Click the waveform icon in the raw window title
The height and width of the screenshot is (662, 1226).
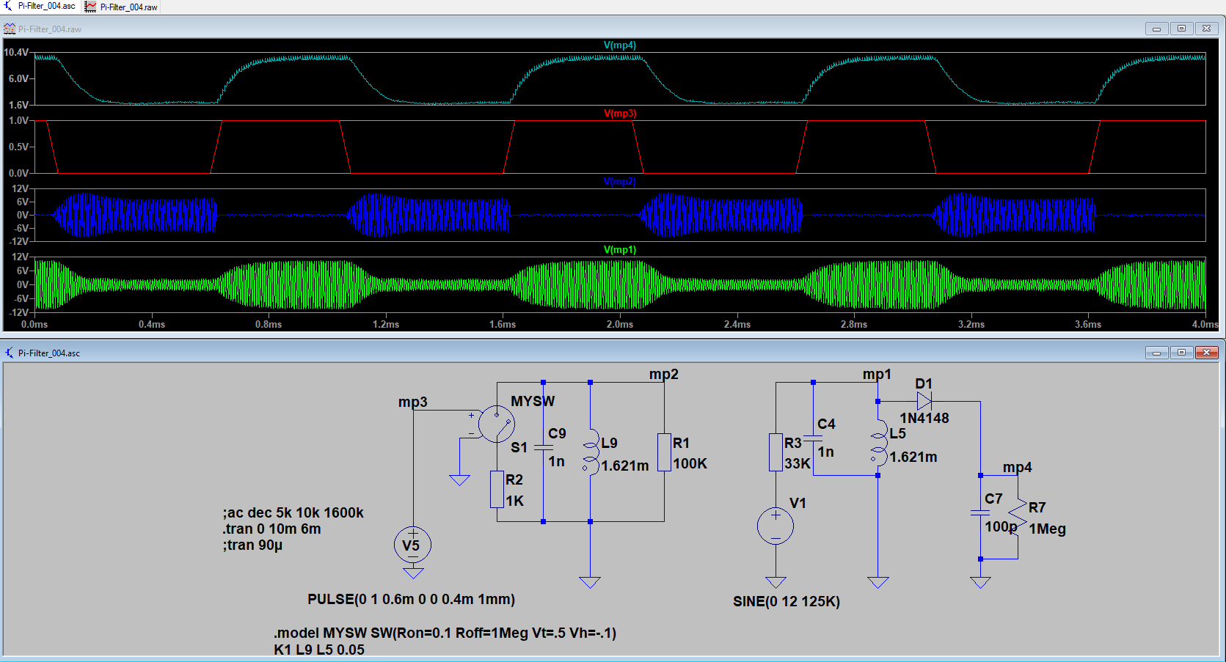coord(10,29)
